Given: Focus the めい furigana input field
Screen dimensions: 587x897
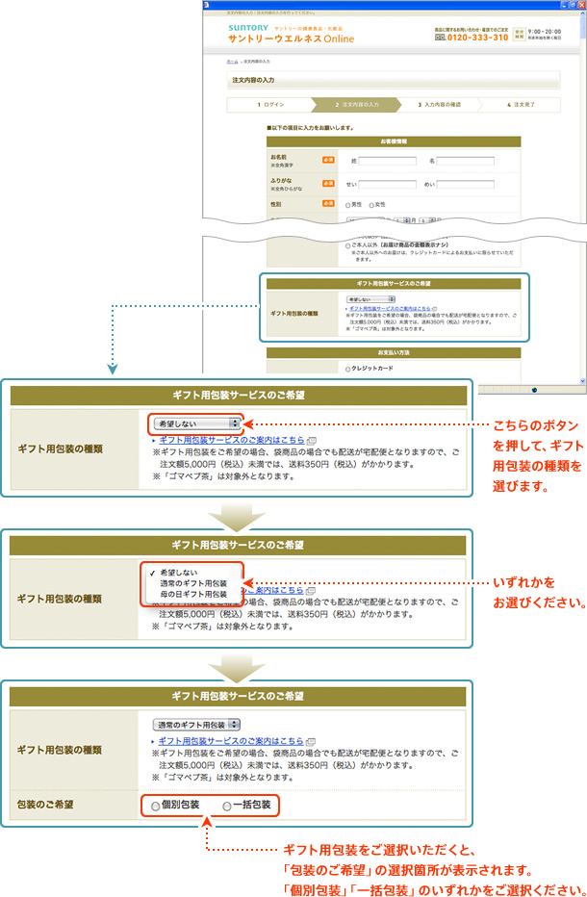Looking at the screenshot, I should point(465,184).
